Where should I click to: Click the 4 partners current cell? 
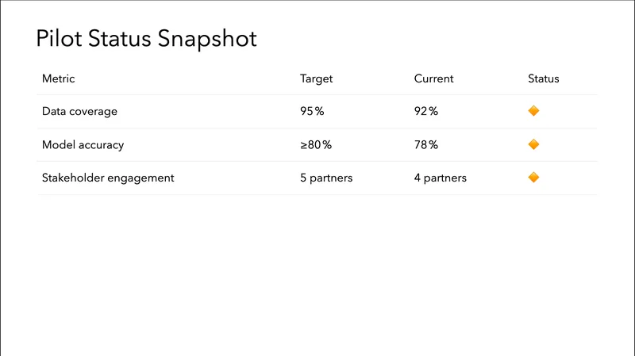click(441, 178)
